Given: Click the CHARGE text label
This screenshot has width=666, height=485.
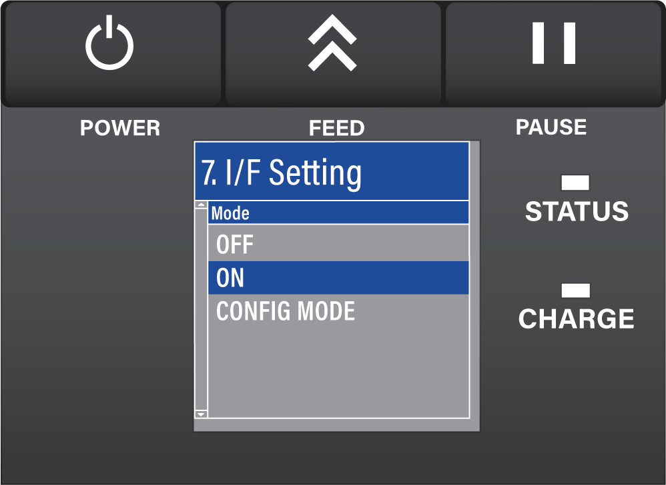Looking at the screenshot, I should [577, 319].
